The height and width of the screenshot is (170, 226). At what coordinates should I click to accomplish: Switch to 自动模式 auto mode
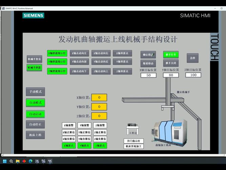pos(36,103)
